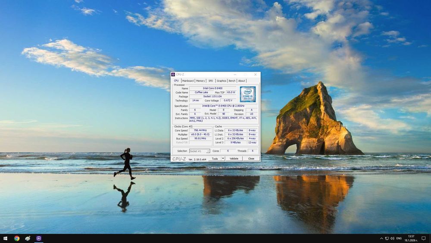
Task: Expand the Tools dropdown arrow
Action: (223, 159)
